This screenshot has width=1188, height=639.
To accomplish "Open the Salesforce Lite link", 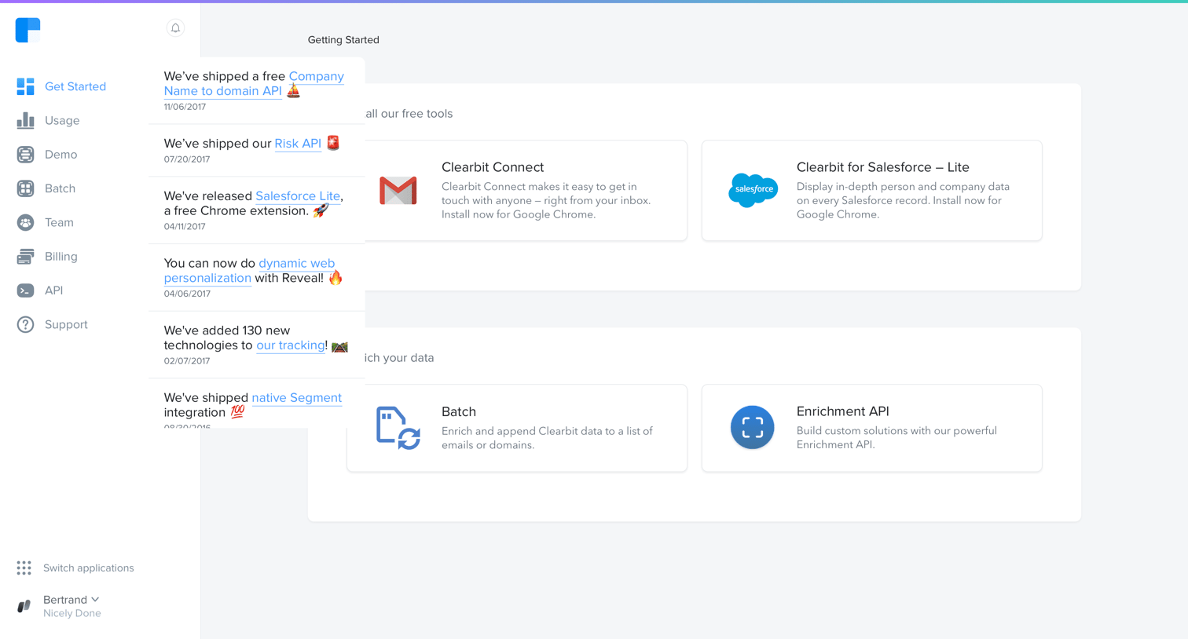I will point(298,196).
